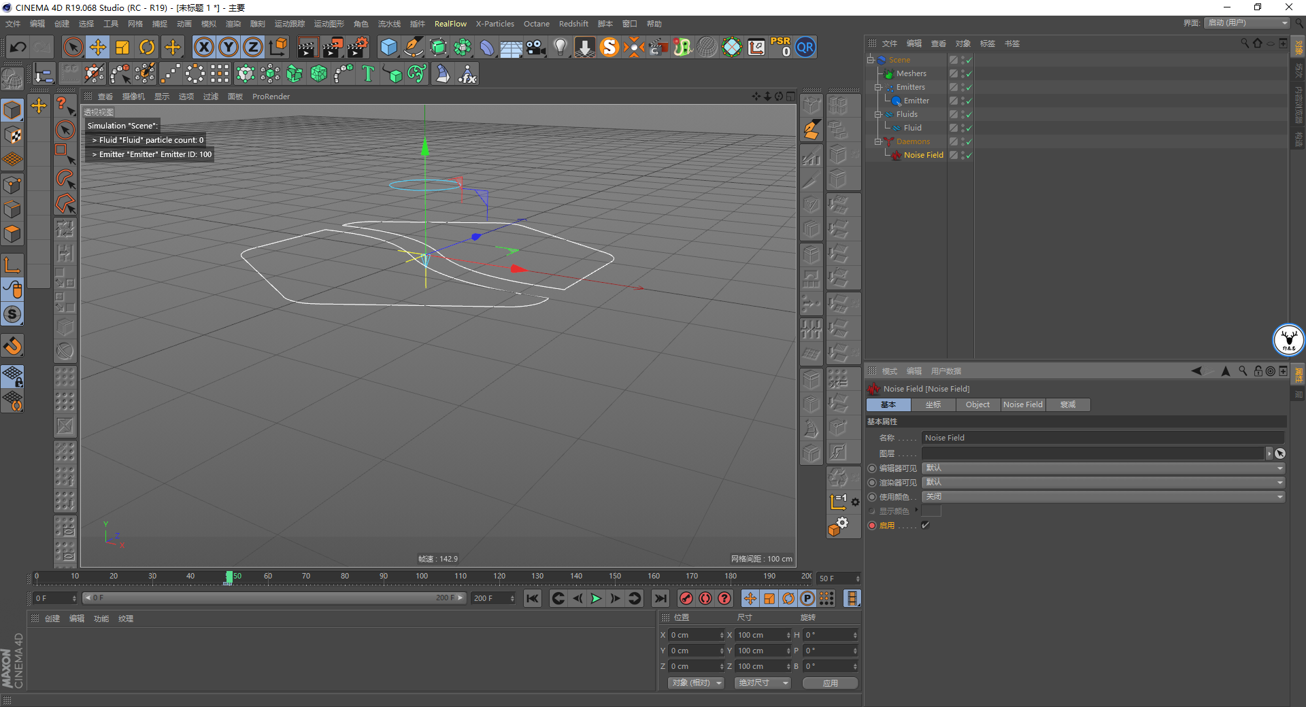Click the PSR reset icon
The height and width of the screenshot is (707, 1306).
[781, 47]
